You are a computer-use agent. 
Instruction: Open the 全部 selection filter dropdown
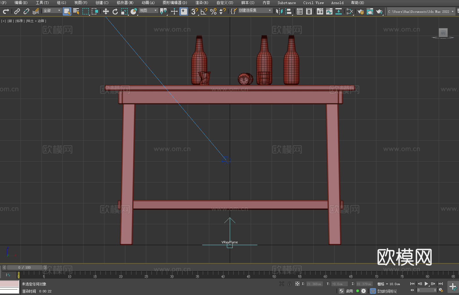pos(52,10)
